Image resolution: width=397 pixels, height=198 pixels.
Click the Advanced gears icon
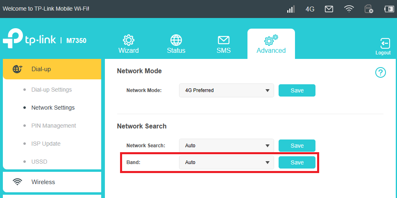tap(271, 40)
